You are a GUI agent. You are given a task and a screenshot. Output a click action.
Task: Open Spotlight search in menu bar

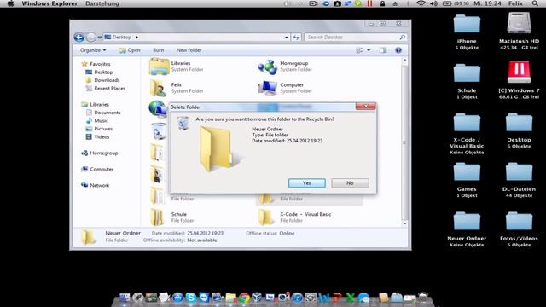point(535,3)
